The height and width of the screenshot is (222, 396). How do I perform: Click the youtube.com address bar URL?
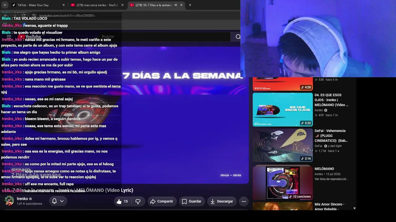tap(67, 15)
